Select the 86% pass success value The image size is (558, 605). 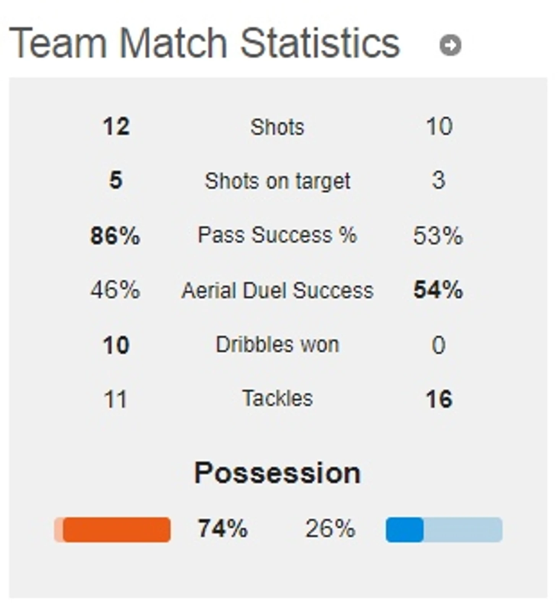[115, 236]
